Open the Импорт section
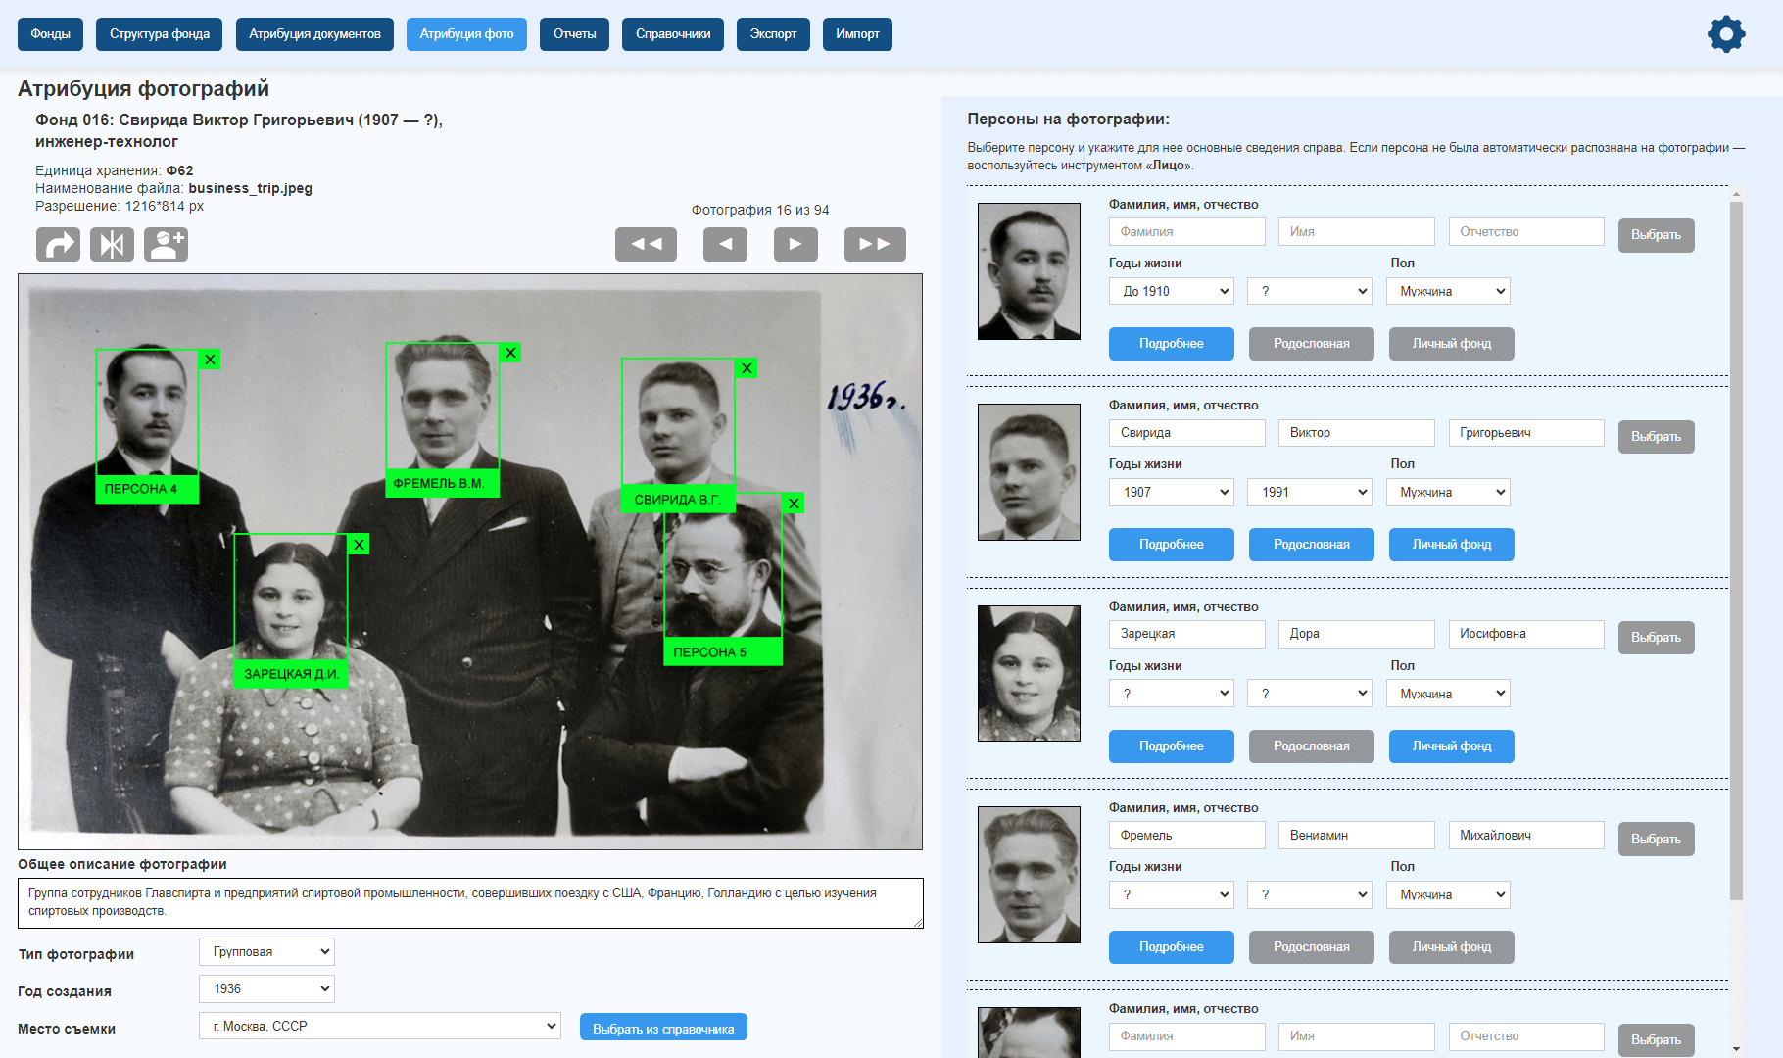The image size is (1783, 1058). click(857, 34)
